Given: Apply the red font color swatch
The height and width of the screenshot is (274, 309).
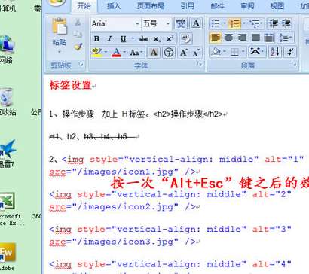Looking at the screenshot, I should click(116, 53).
